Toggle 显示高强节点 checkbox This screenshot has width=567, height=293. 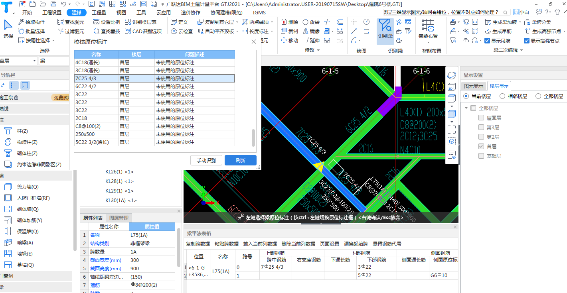click(527, 40)
